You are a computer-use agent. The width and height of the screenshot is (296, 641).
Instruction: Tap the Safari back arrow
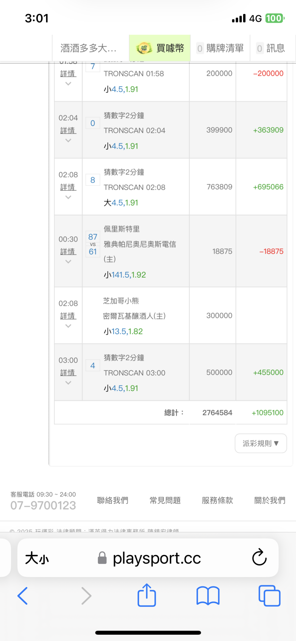point(22,596)
